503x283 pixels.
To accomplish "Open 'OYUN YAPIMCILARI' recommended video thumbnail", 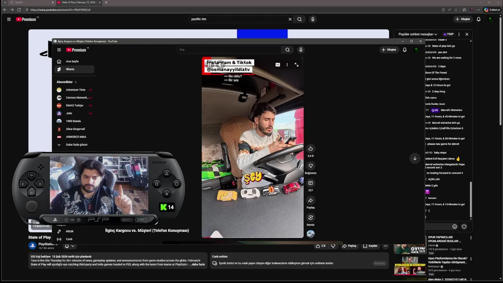I will [410, 245].
